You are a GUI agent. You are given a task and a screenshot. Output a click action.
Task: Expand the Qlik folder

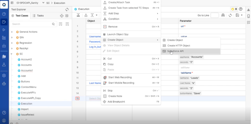(x=12, y=37)
